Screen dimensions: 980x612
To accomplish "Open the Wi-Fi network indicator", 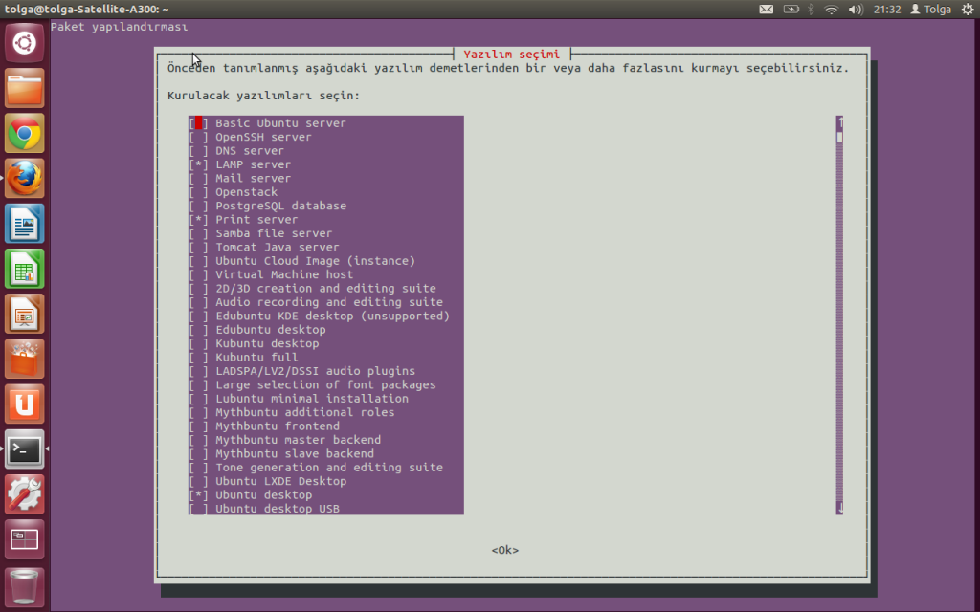I will (x=832, y=10).
